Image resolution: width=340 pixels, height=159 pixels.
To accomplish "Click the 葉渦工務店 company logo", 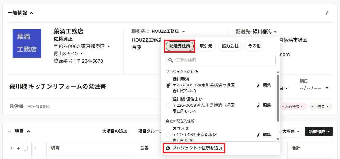I will click(27, 43).
